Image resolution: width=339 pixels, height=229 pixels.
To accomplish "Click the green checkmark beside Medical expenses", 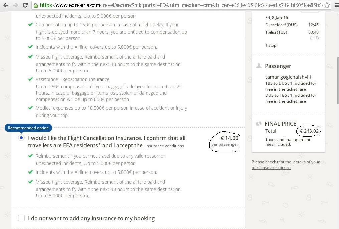I will point(31,108).
